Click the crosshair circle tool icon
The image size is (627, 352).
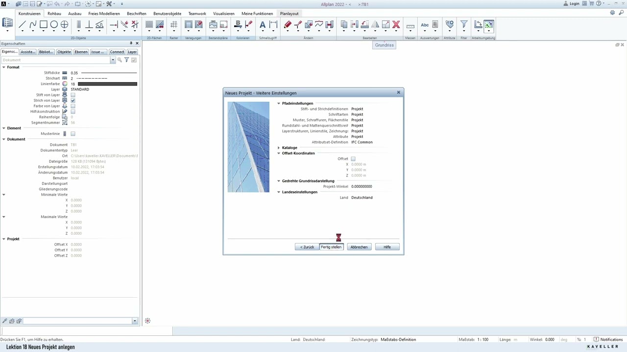64,24
